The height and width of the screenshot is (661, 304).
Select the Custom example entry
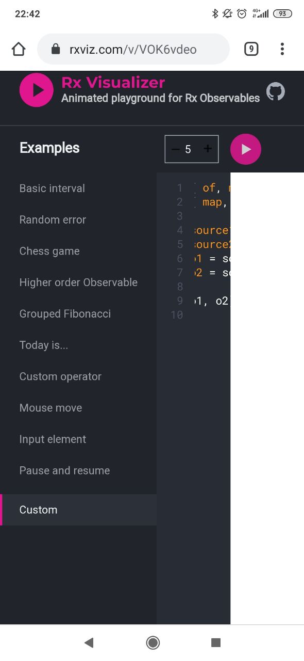[78, 510]
